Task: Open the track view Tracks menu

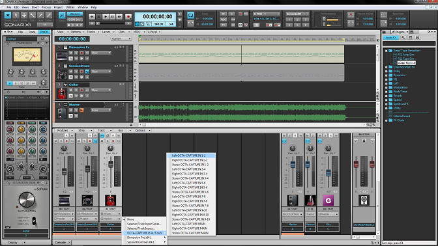Action: coord(92,32)
